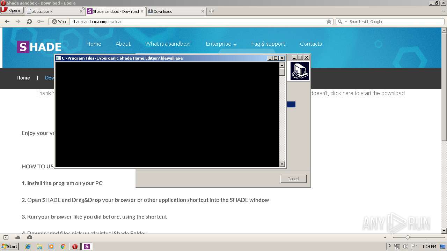
Task: Expand the closed tabs list arrow
Action: point(444,11)
